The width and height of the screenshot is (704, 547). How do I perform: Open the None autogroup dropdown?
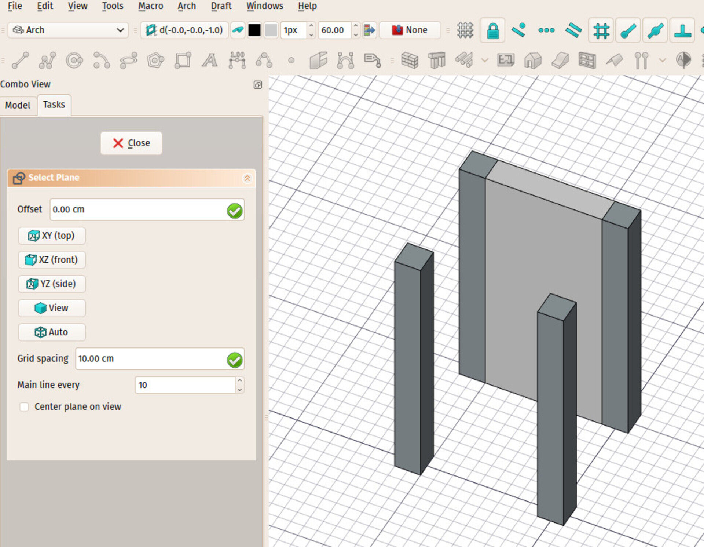[x=410, y=30]
